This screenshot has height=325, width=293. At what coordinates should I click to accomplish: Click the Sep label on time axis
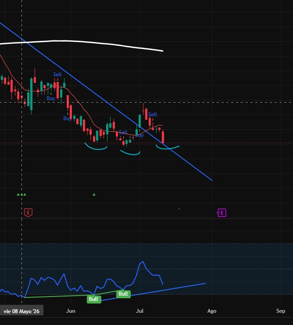[281, 311]
